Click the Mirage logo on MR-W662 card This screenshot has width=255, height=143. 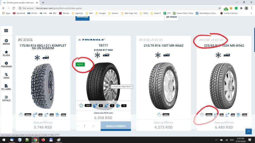point(151,40)
